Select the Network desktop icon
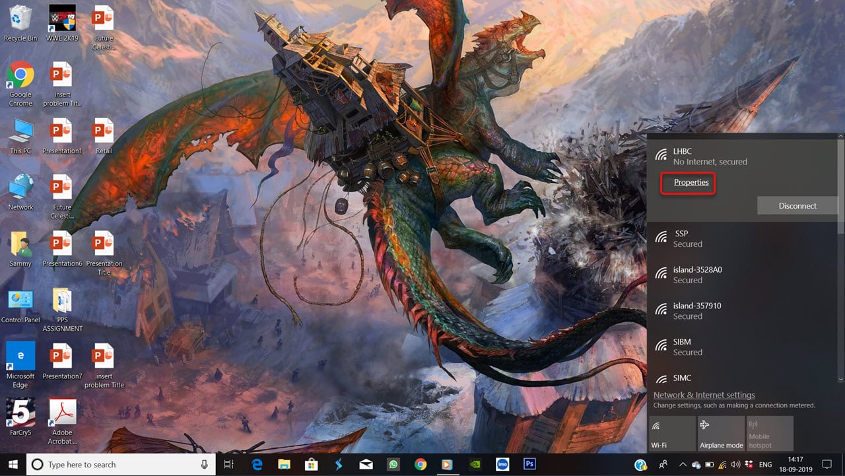The height and width of the screenshot is (476, 845). click(20, 192)
